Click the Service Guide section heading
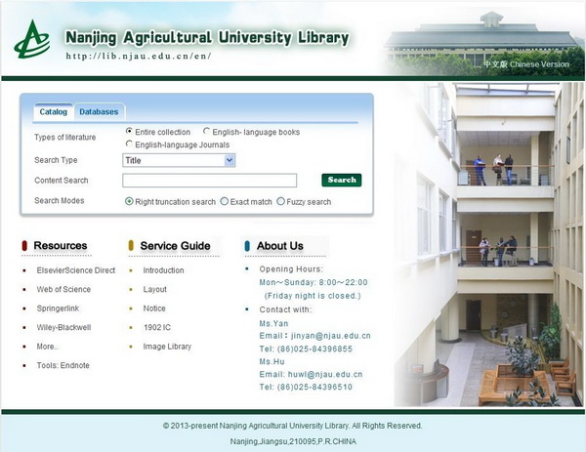 point(175,246)
